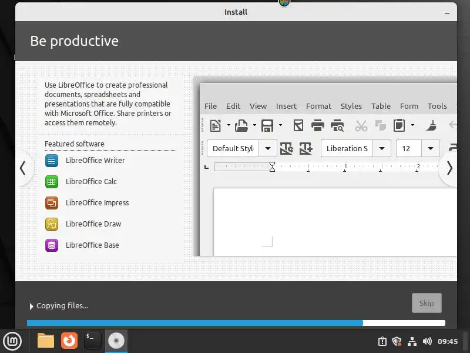The width and height of the screenshot is (470, 353).
Task: Click the yellow LibreOffice Draw icon
Action: pos(52,224)
